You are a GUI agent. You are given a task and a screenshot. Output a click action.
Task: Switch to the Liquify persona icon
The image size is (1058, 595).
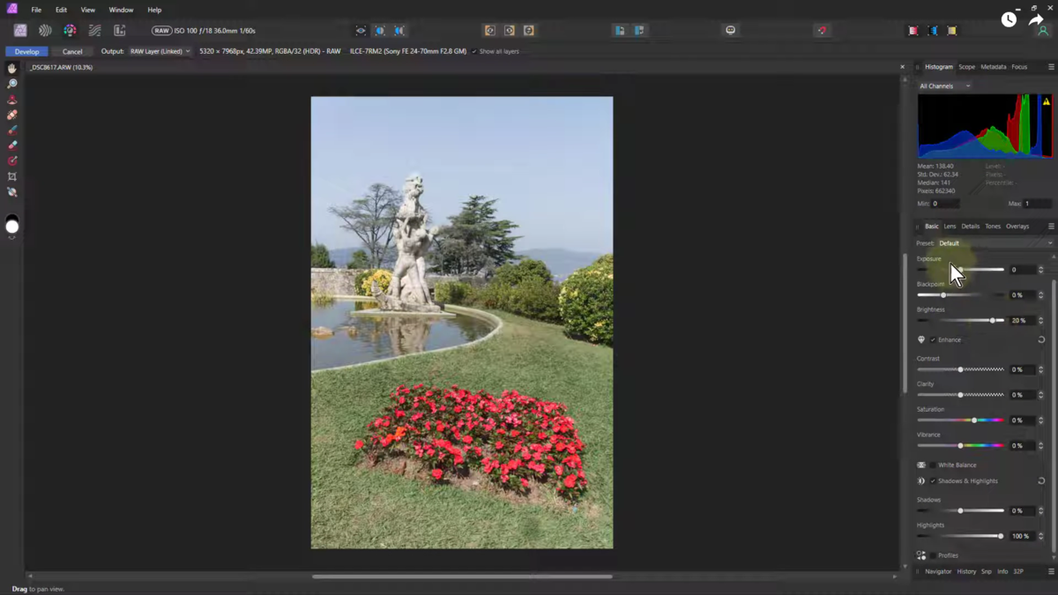click(x=45, y=31)
